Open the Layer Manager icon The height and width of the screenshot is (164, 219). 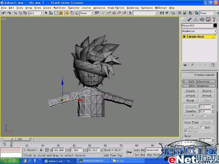click(173, 13)
